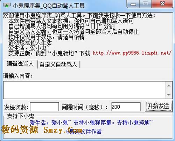This screenshot has width=175, height=141.
Task: Click the 软件仅仅用于娱乐 text line
Action: click(x=47, y=37)
